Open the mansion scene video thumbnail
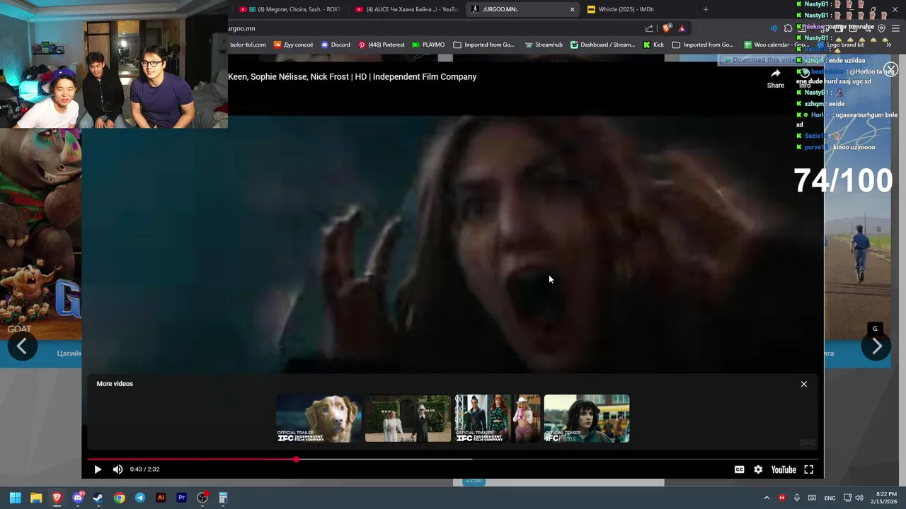The height and width of the screenshot is (509, 906). pos(408,419)
